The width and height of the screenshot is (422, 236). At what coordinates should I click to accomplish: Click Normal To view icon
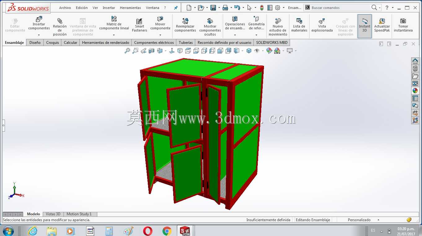coord(172,51)
